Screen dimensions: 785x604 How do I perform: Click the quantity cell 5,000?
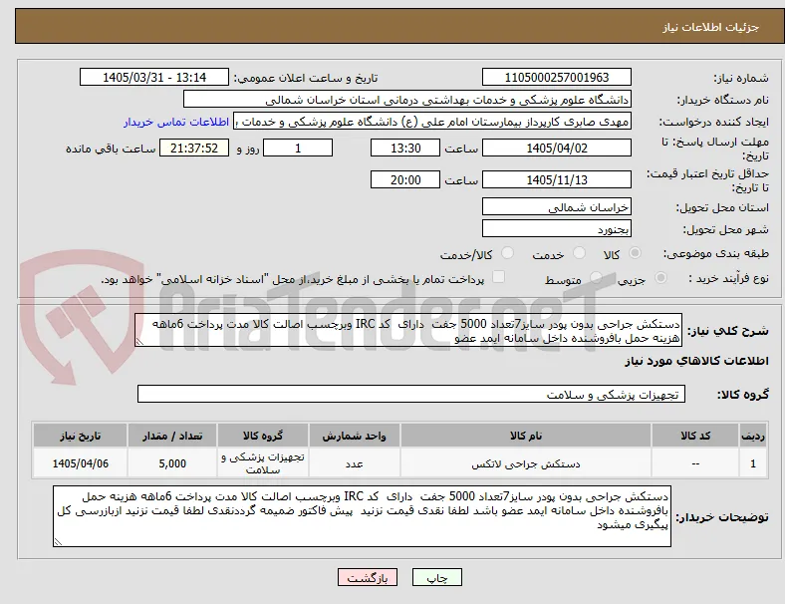tap(172, 463)
